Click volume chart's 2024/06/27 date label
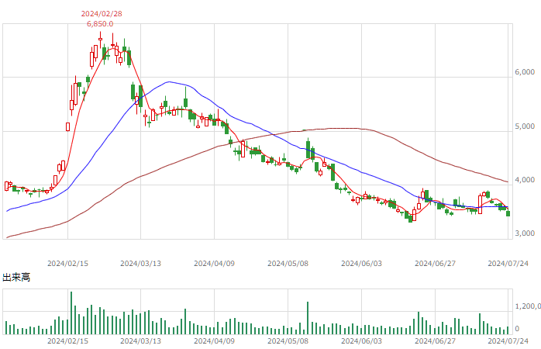 coord(435,341)
